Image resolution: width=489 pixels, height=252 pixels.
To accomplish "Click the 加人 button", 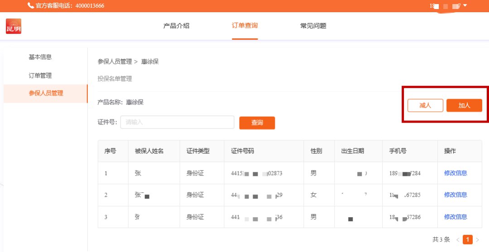I will coord(464,105).
